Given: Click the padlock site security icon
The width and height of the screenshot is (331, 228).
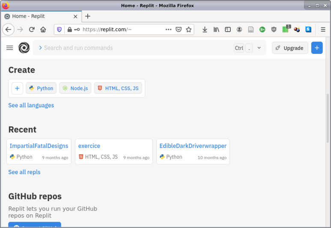Looking at the screenshot, I should click(70, 30).
